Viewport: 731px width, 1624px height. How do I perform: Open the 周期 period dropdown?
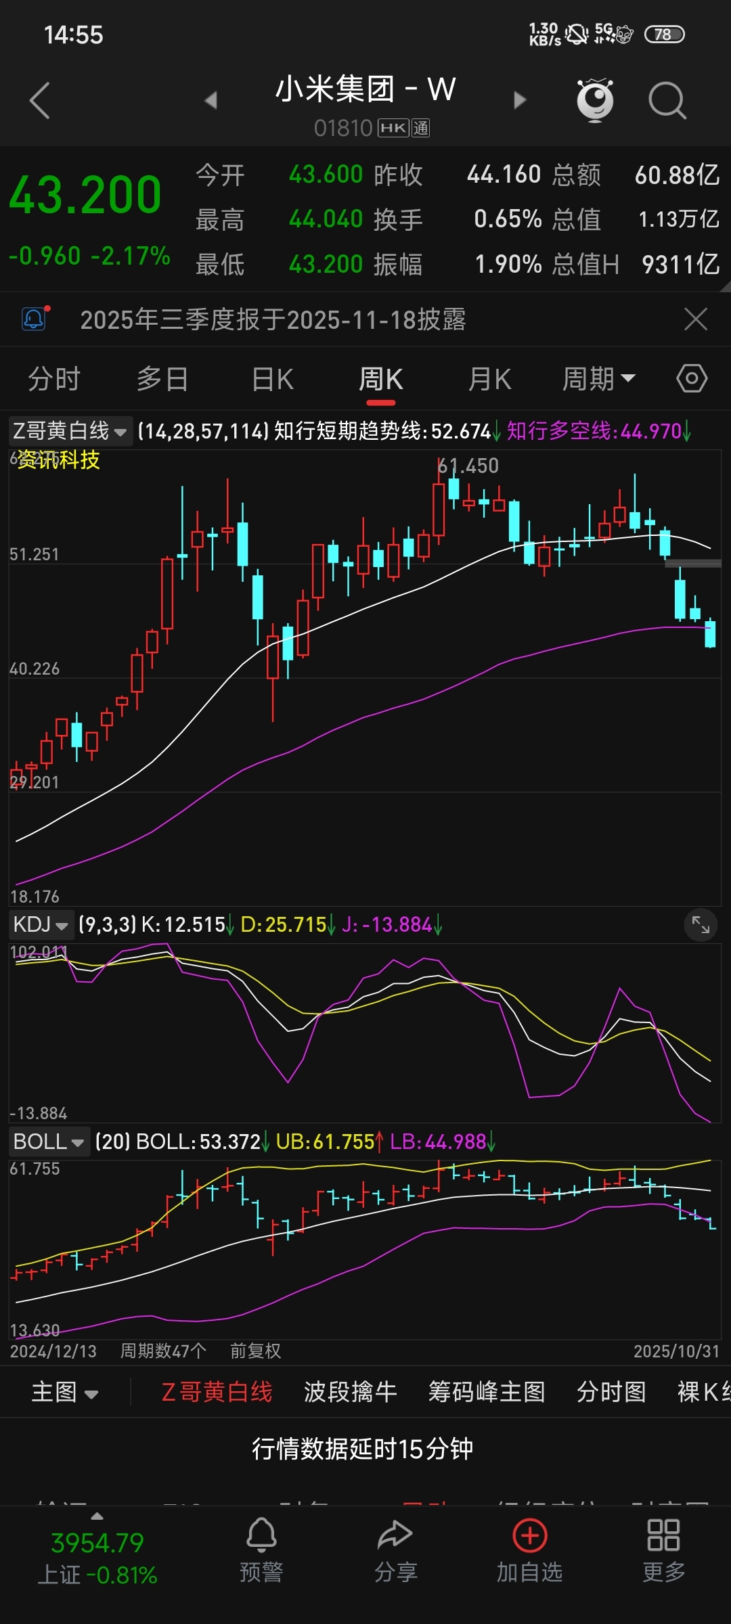(x=599, y=379)
